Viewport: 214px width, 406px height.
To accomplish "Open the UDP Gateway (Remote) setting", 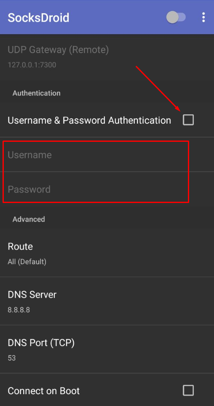I will point(107,57).
